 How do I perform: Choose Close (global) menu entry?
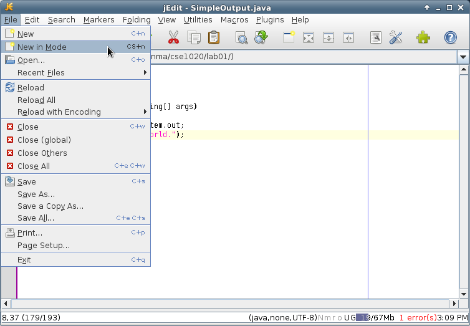[x=76, y=140]
